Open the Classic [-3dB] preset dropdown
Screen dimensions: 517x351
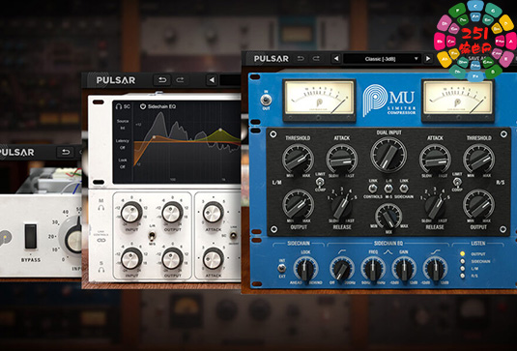coord(382,59)
